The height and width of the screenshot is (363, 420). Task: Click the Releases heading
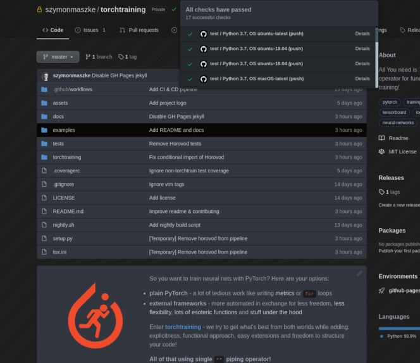(x=391, y=178)
